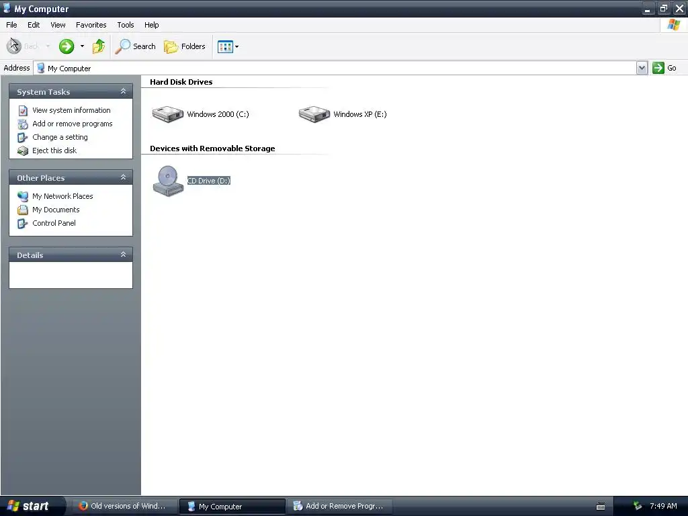The width and height of the screenshot is (688, 516).
Task: Click Add or remove programs link
Action: 73,124
